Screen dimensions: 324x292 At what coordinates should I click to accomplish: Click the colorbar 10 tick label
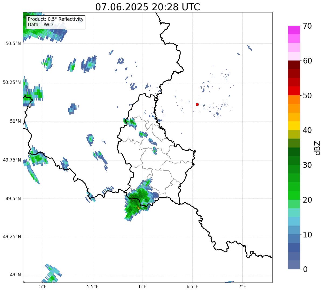click(307, 235)
